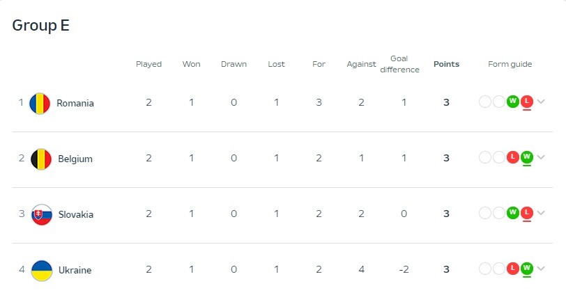The width and height of the screenshot is (566, 295).
Task: Click the Points column header
Action: (446, 64)
